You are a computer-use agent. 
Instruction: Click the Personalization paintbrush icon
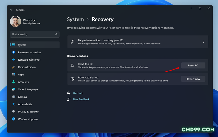14,67
